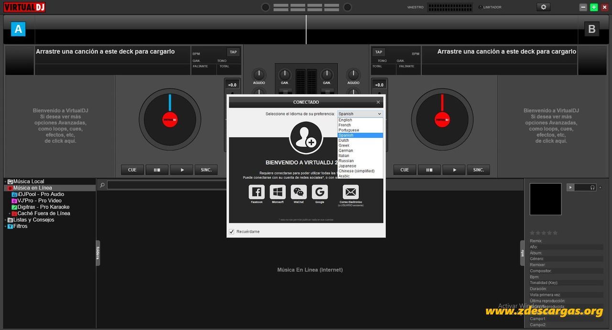The image size is (612, 330).
Task: Pause deck B
Action: point(429,170)
